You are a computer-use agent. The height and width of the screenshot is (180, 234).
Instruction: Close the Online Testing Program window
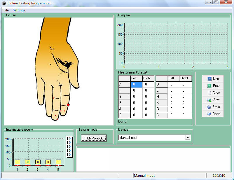click(x=226, y=2)
